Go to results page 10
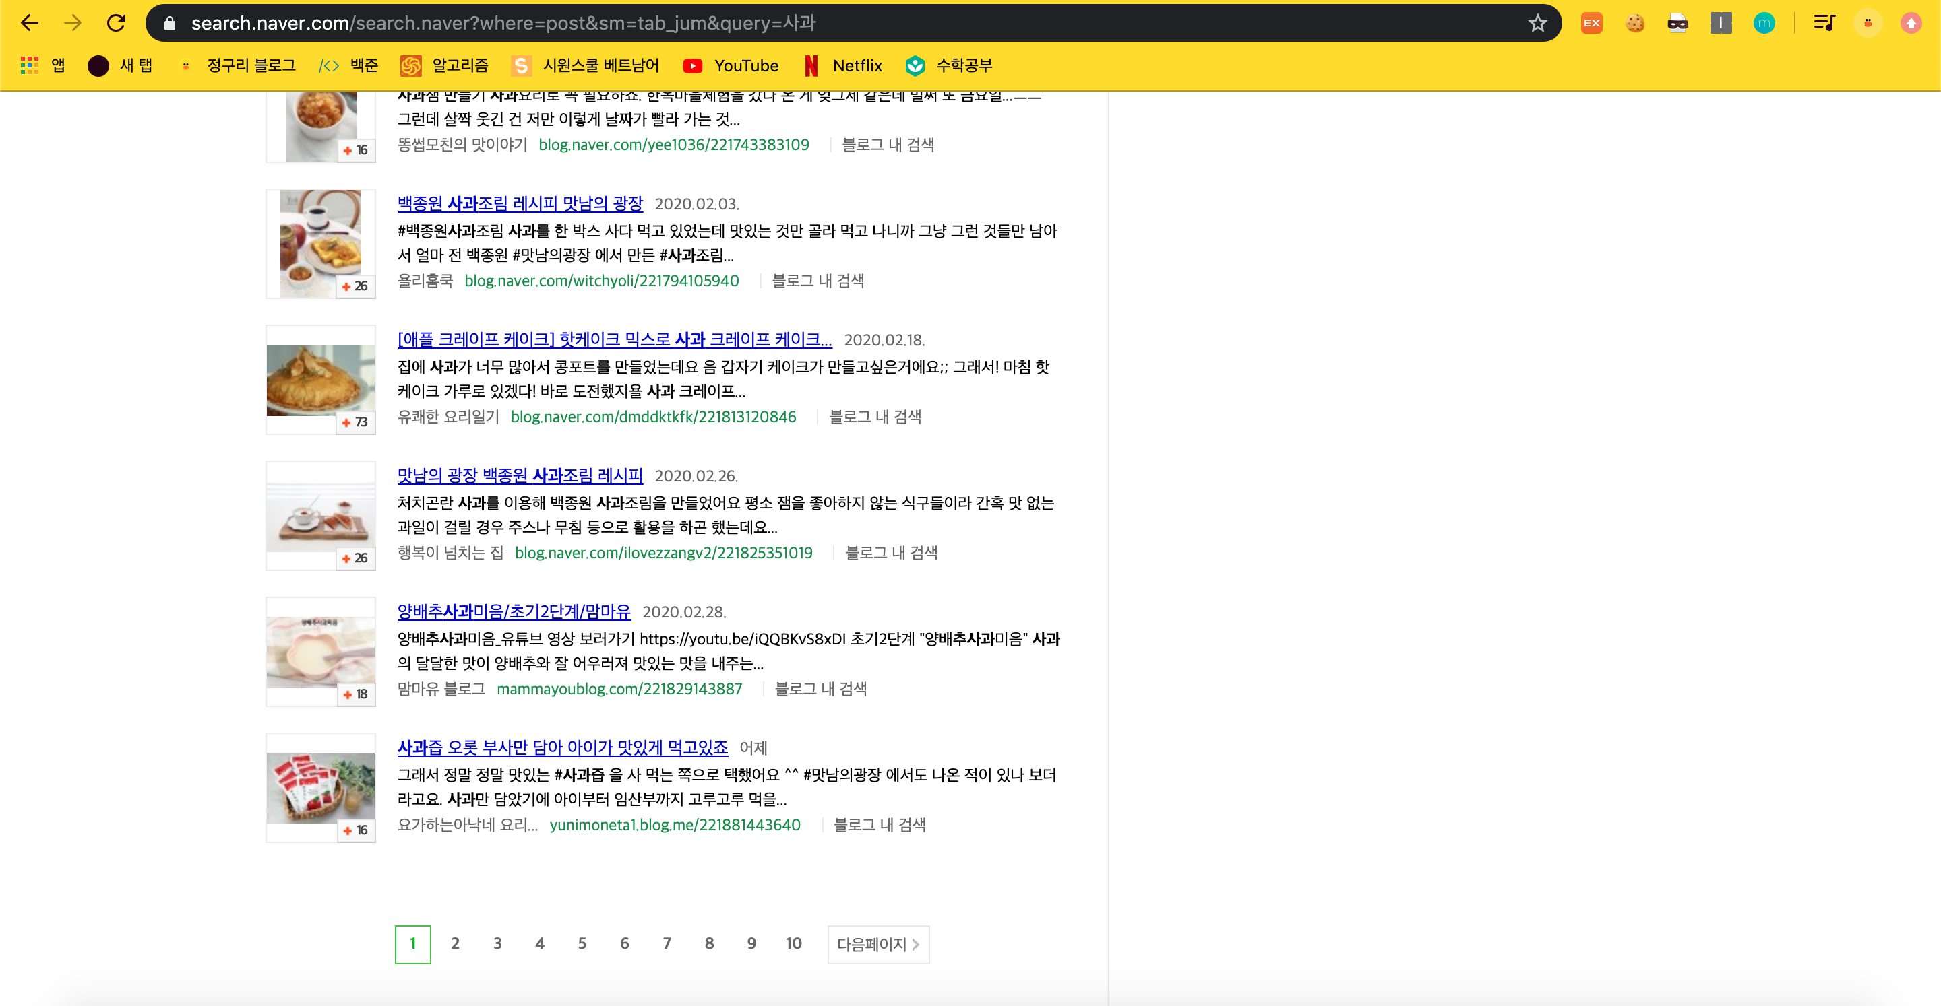 (x=793, y=943)
